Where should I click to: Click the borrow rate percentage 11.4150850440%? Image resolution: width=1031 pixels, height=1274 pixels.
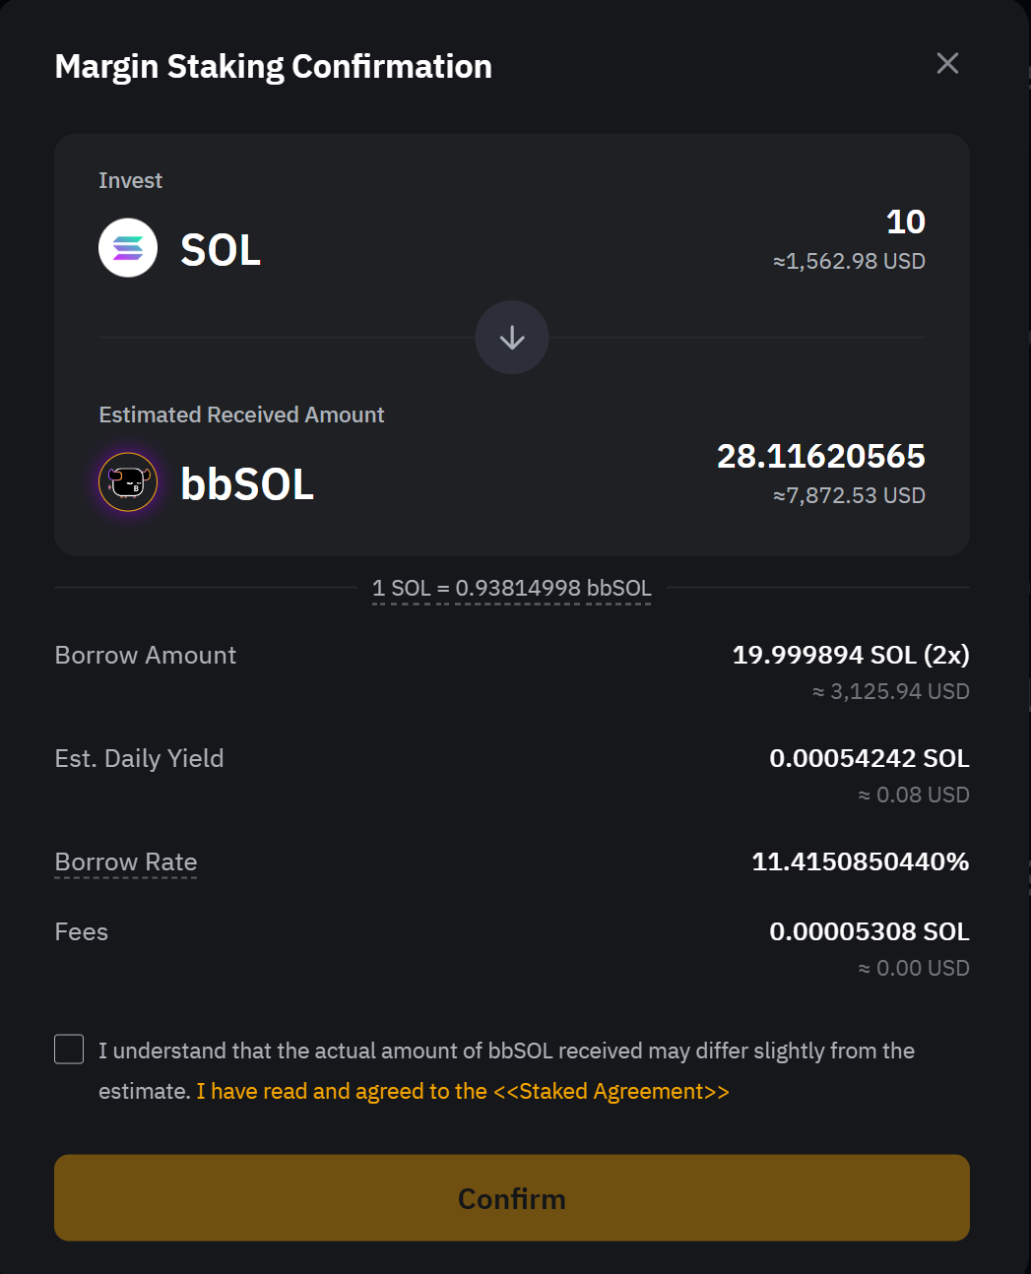[860, 861]
